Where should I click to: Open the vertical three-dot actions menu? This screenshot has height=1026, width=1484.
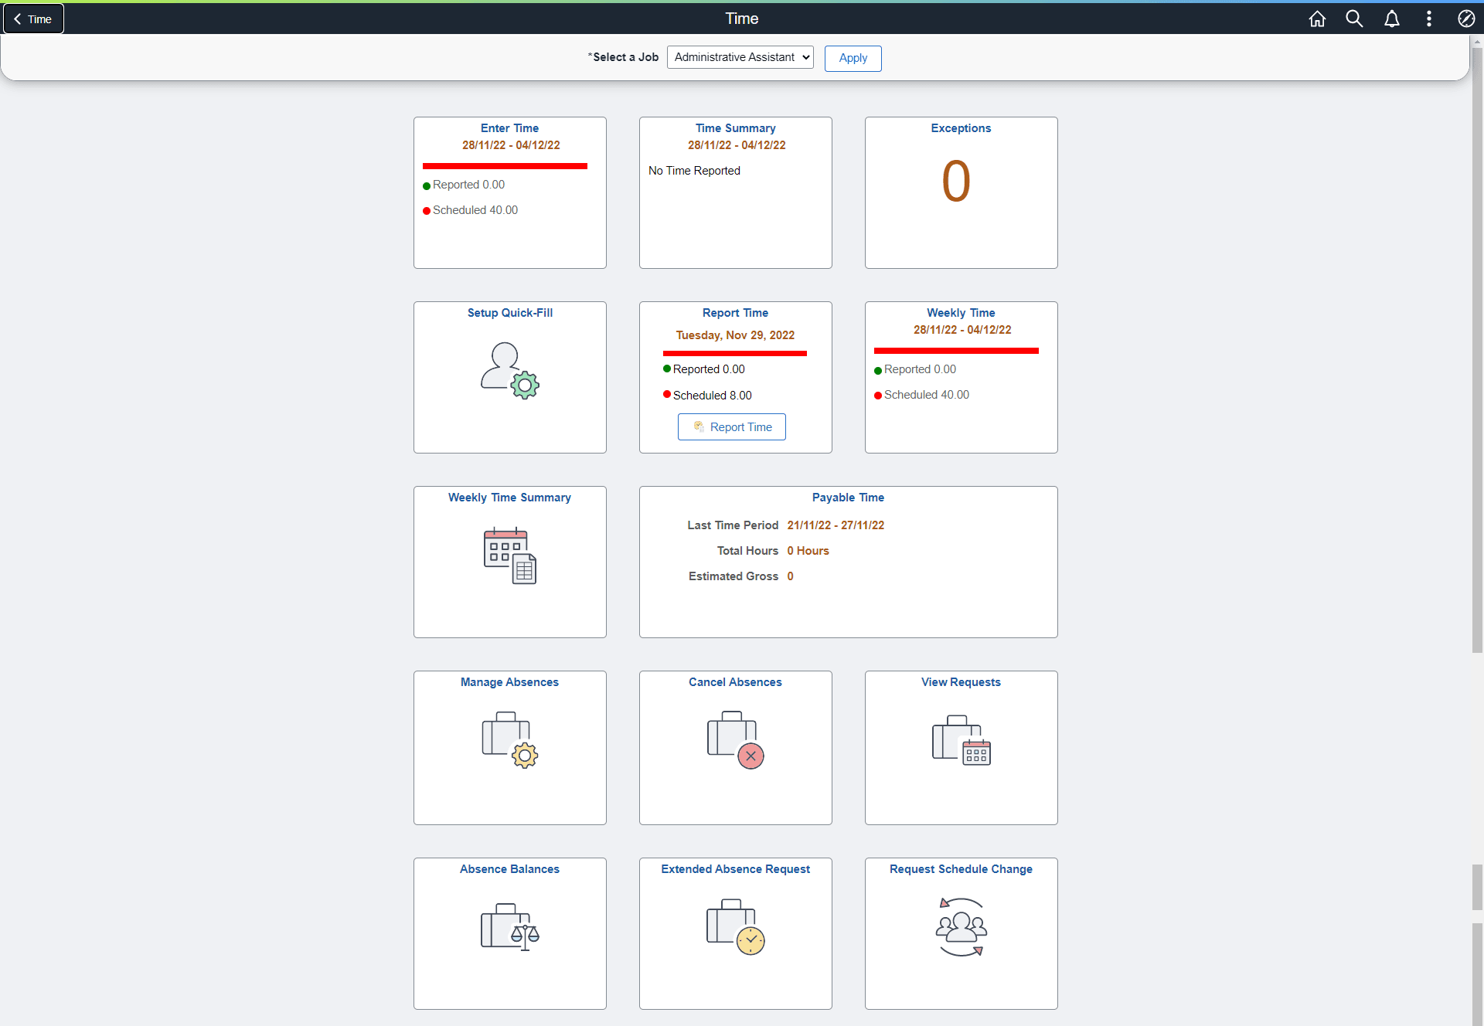pos(1428,19)
